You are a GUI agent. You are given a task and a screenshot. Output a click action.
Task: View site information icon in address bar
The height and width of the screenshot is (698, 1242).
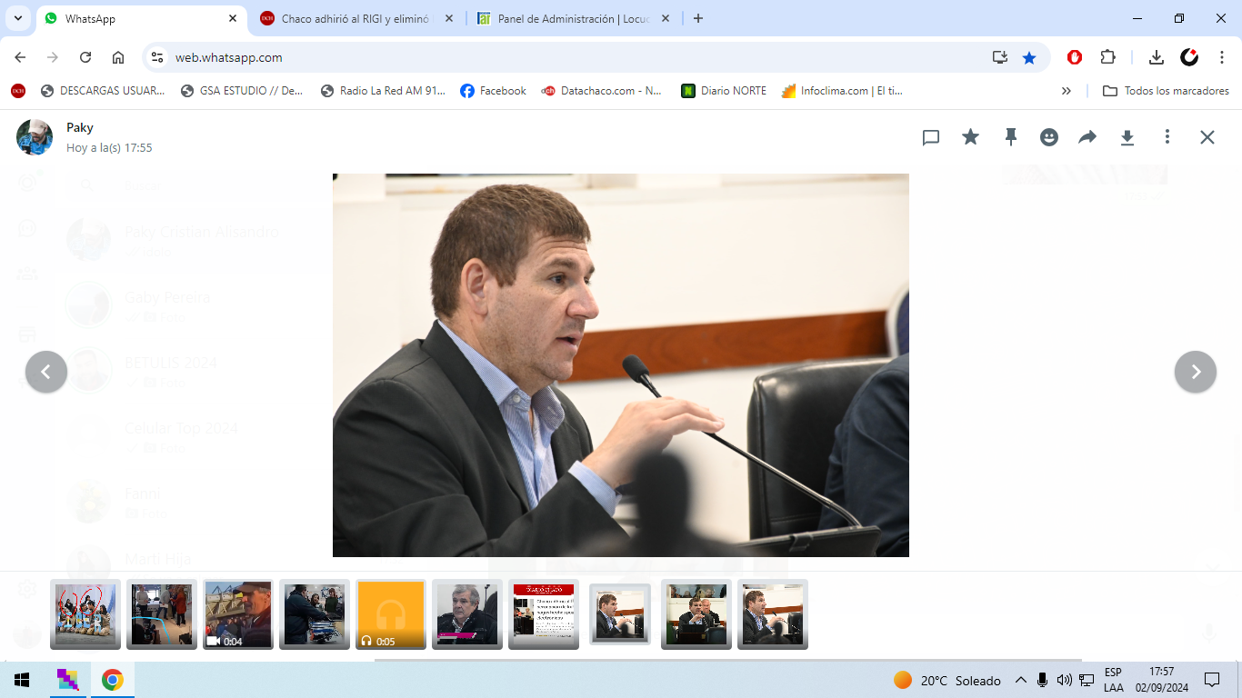(x=157, y=57)
